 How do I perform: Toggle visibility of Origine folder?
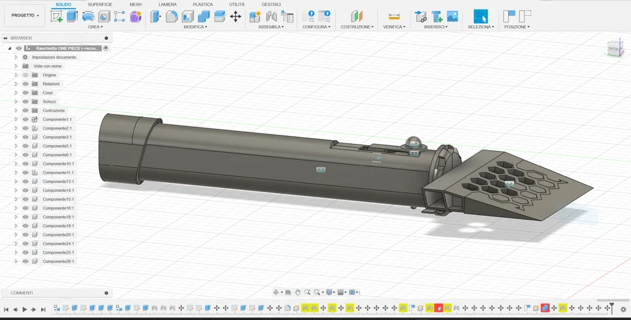(x=25, y=75)
